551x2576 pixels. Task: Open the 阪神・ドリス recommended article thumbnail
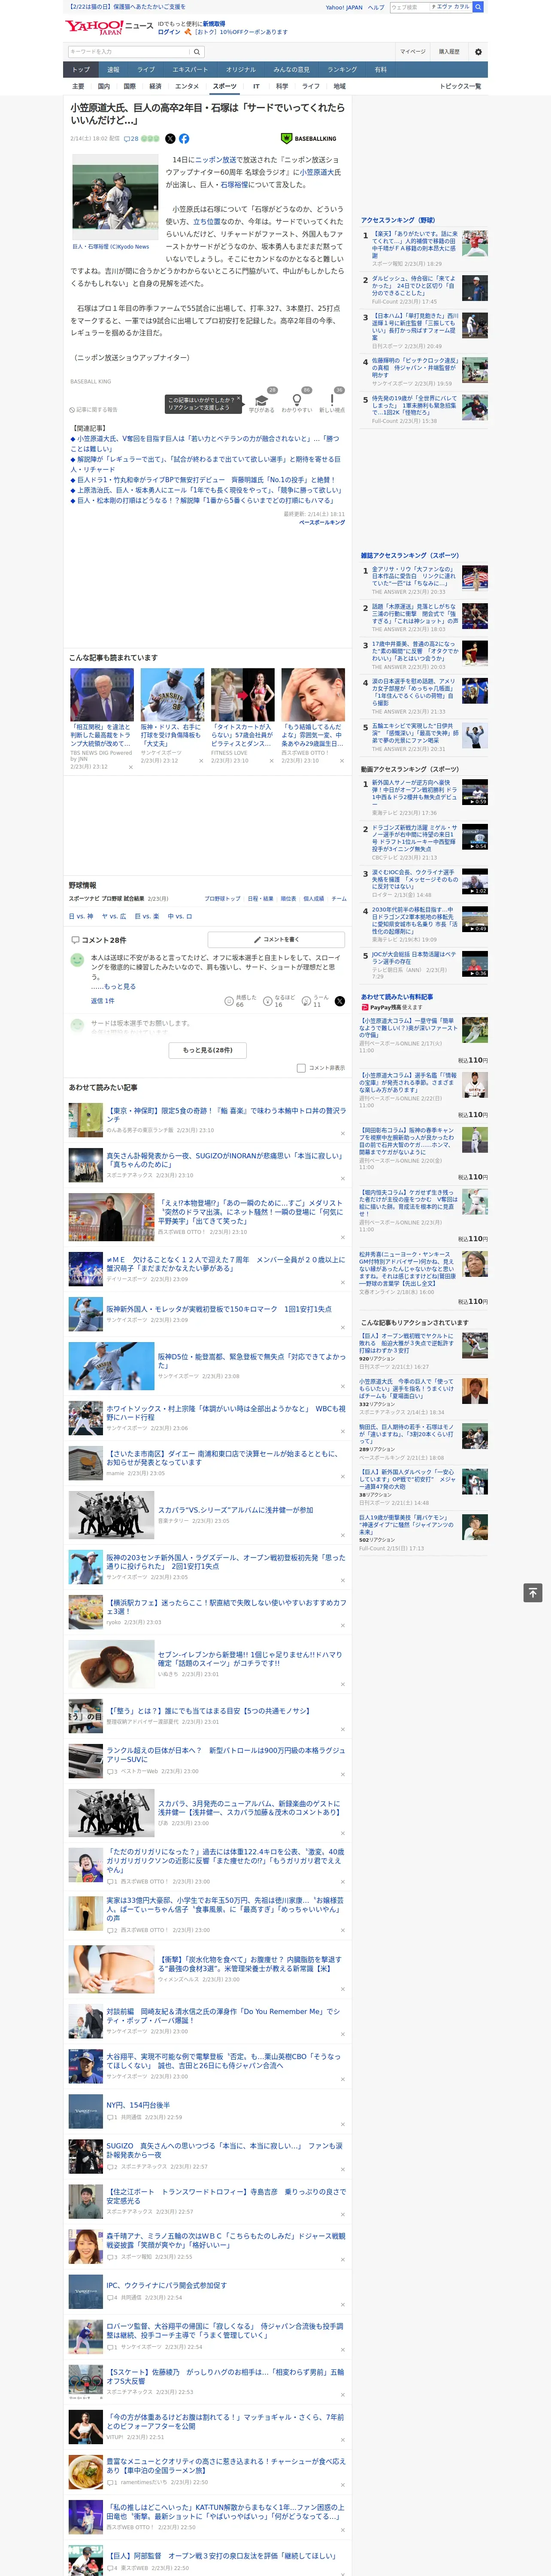[172, 695]
